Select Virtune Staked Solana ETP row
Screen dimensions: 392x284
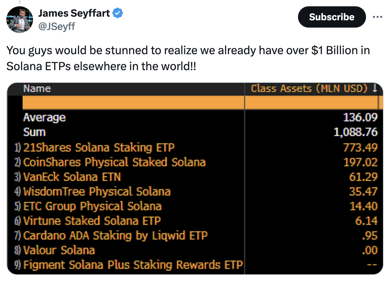tap(92, 221)
